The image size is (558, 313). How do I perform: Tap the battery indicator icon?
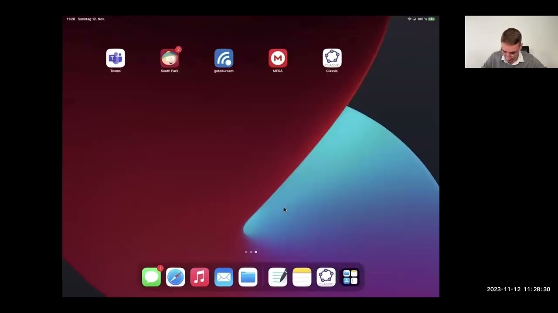(x=432, y=19)
